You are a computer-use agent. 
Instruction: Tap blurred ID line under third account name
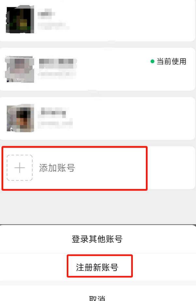click(55, 123)
